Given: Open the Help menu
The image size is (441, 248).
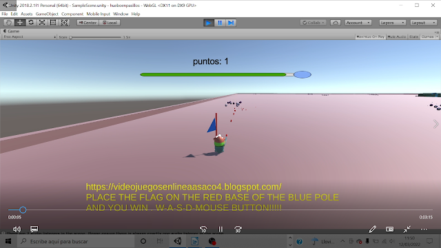Looking at the screenshot, I should tap(136, 14).
